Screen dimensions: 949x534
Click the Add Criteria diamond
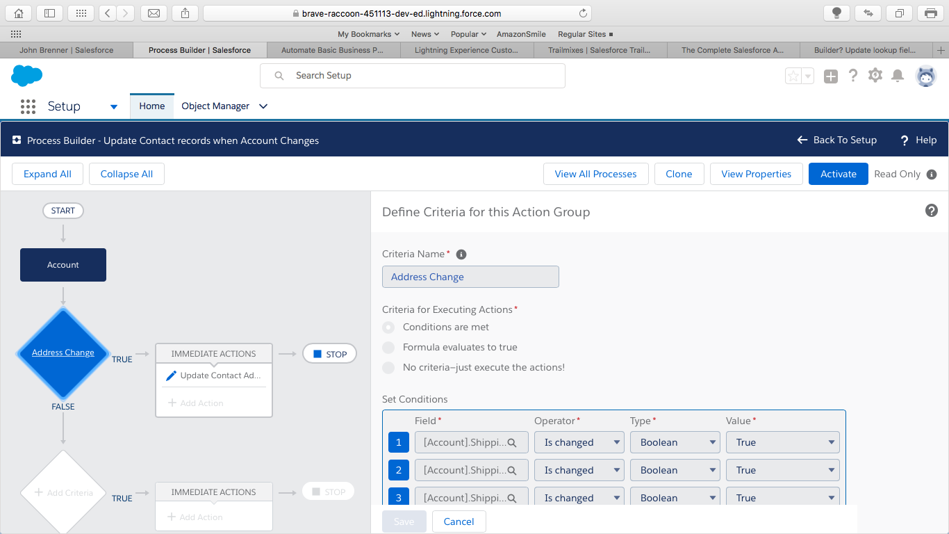63,493
